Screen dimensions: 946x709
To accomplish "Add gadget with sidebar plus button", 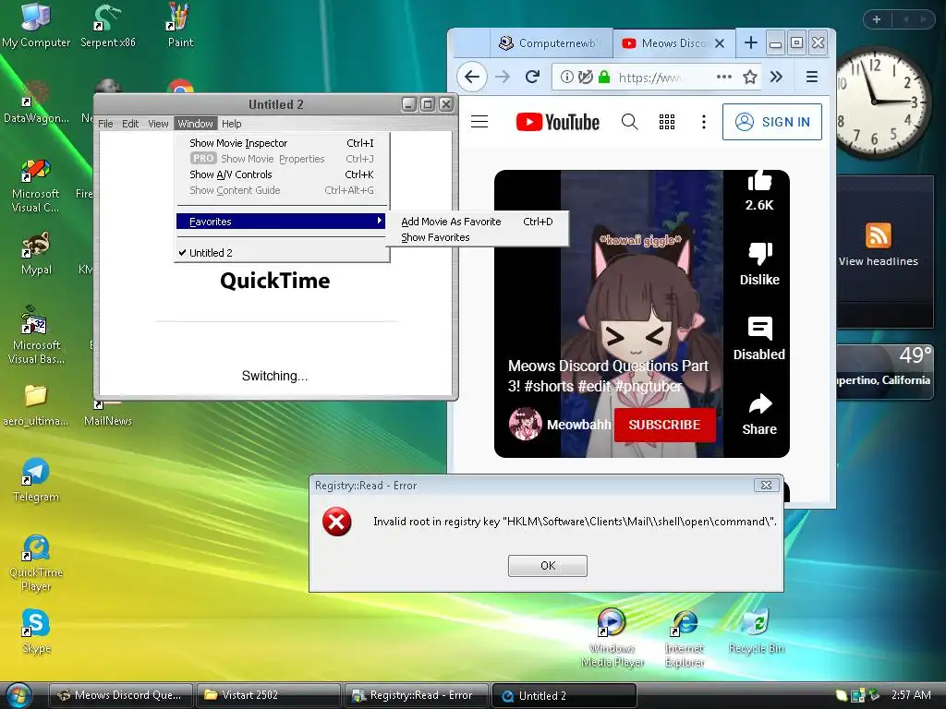I will coord(877,19).
